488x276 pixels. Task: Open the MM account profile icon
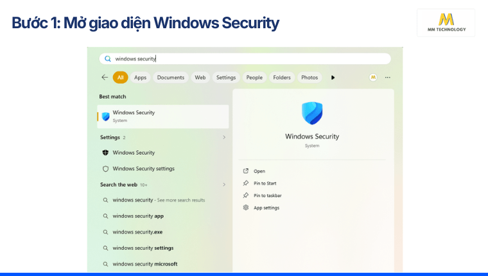(373, 77)
